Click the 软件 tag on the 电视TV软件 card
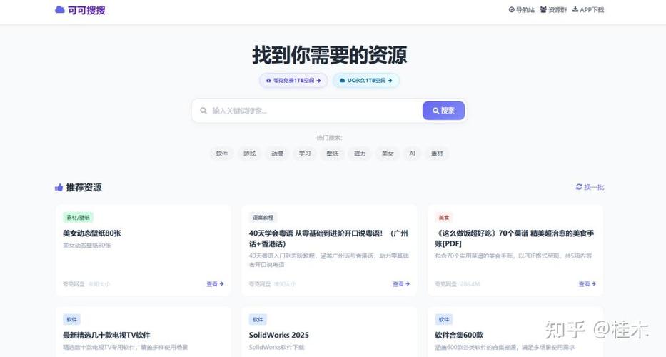The image size is (666, 357). 72,320
